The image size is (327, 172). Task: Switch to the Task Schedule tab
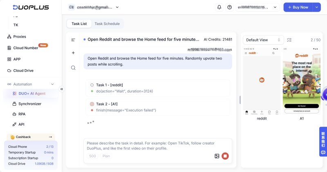point(107,24)
